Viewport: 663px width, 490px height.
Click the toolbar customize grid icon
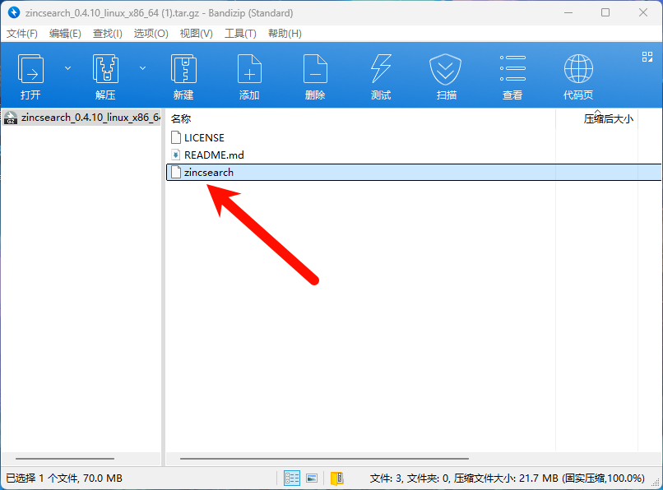(x=647, y=57)
